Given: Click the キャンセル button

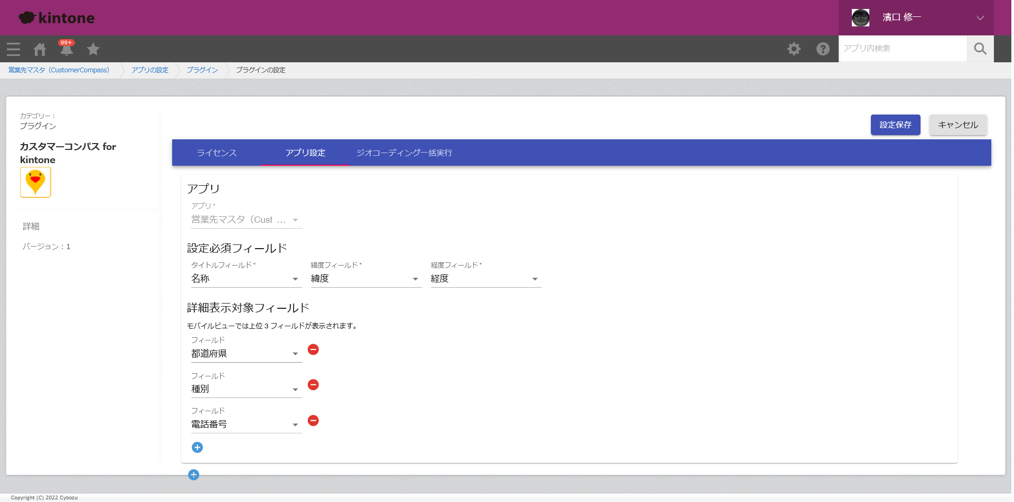Looking at the screenshot, I should point(958,125).
